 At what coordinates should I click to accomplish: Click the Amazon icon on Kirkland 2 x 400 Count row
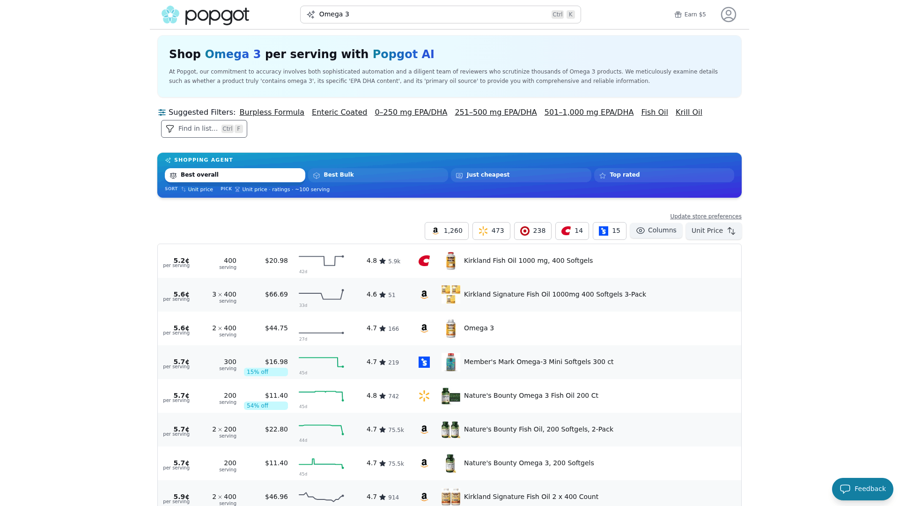click(x=424, y=497)
